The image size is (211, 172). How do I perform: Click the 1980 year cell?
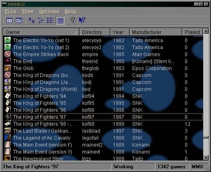[119, 61]
